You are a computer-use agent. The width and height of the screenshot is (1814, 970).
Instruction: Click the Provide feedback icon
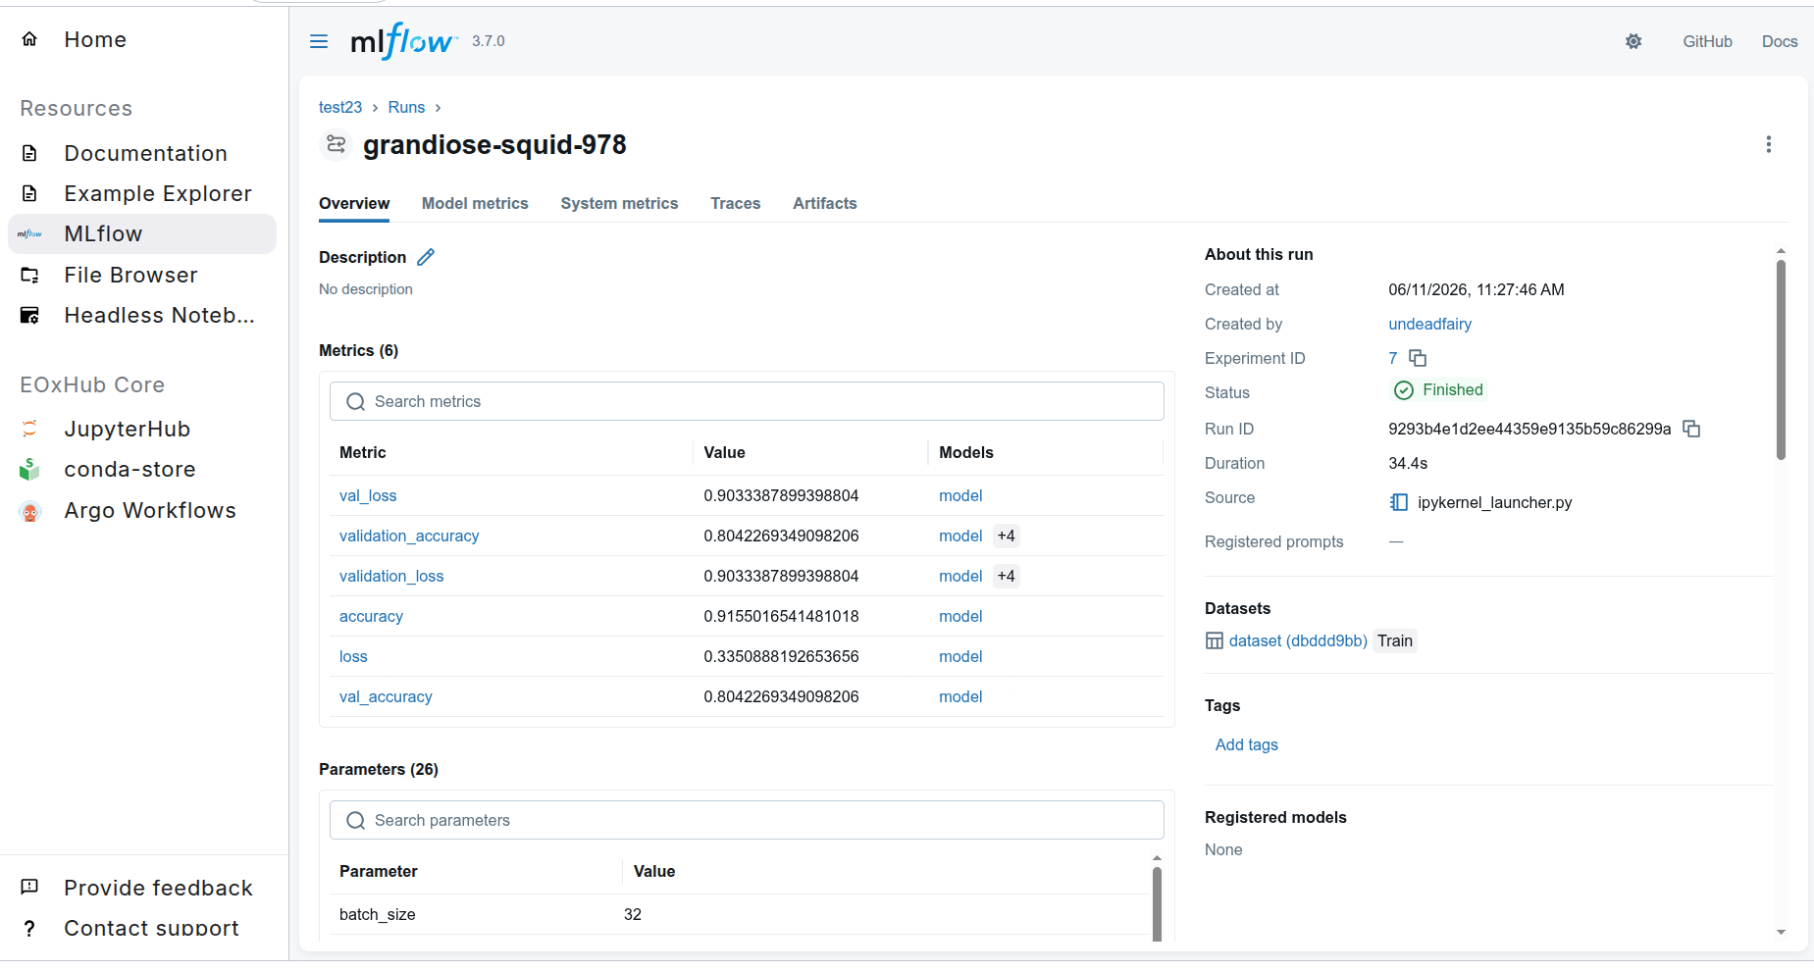tap(29, 887)
